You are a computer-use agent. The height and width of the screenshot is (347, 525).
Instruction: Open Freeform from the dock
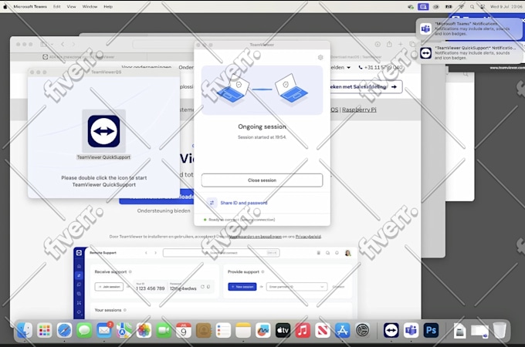262,331
